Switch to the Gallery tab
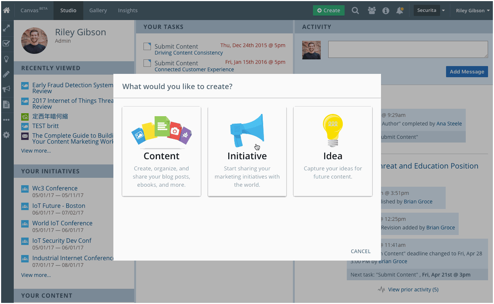This screenshot has height=304, width=494. point(98,10)
